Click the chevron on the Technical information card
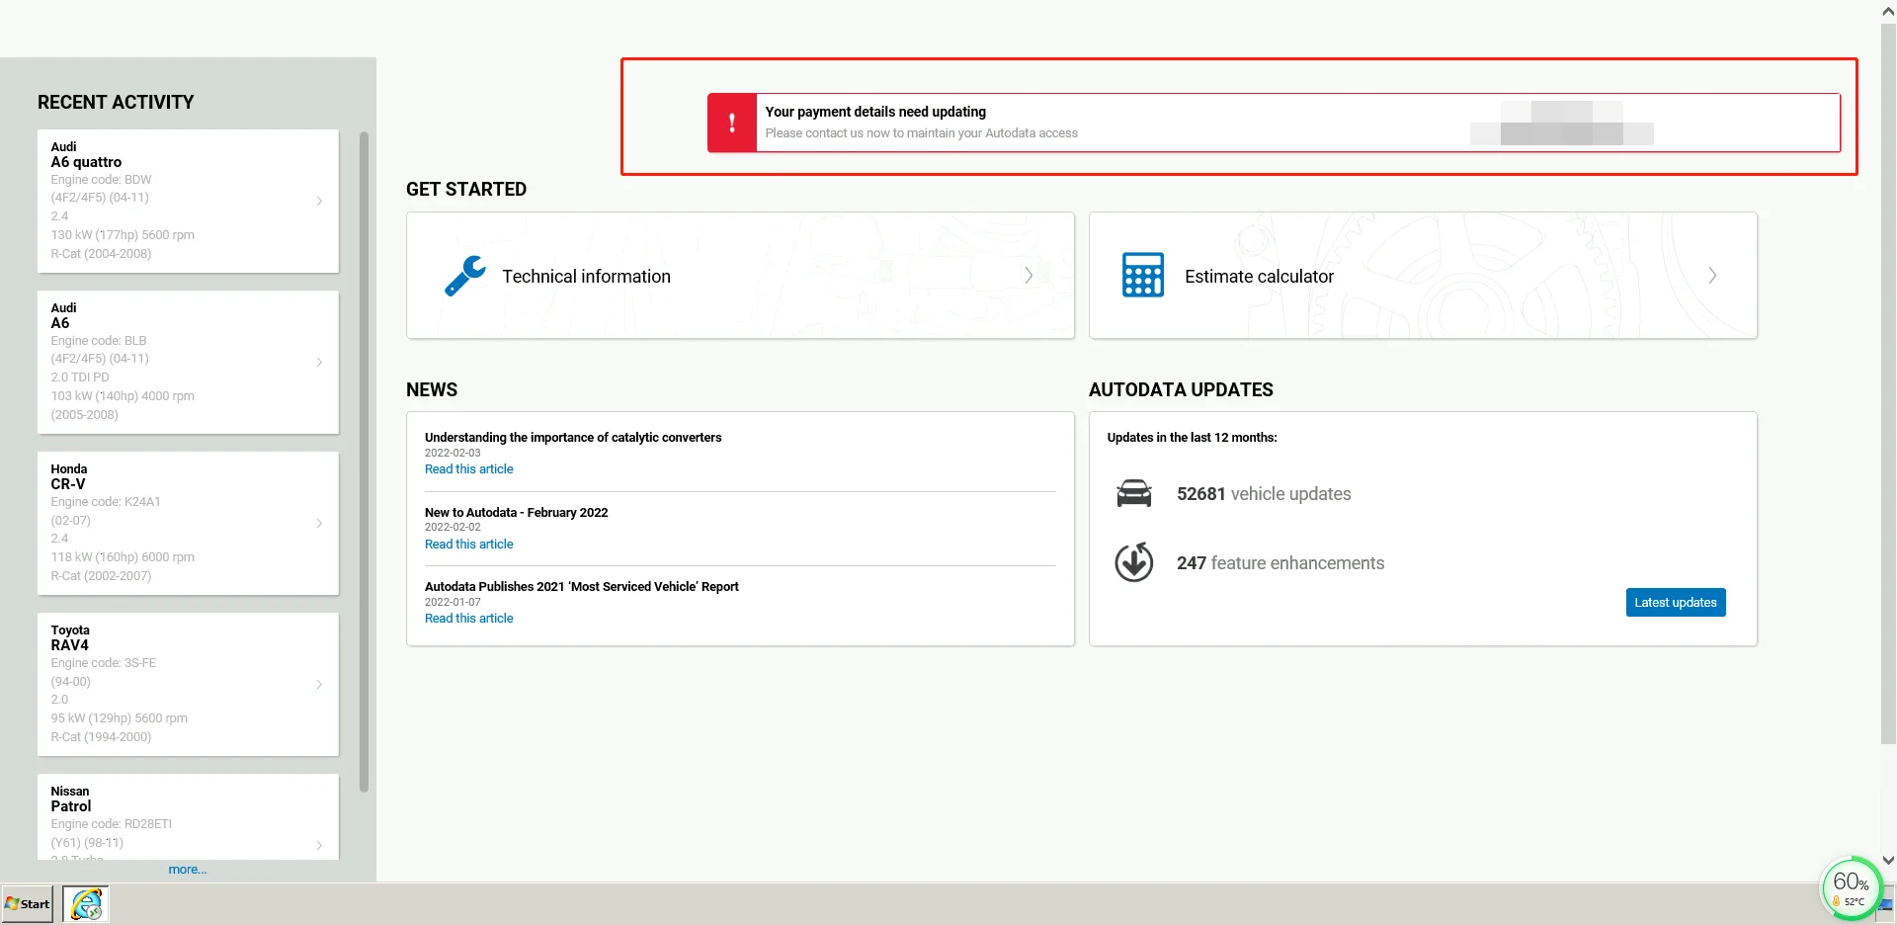Screen dimensions: 1897x925 1029,276
